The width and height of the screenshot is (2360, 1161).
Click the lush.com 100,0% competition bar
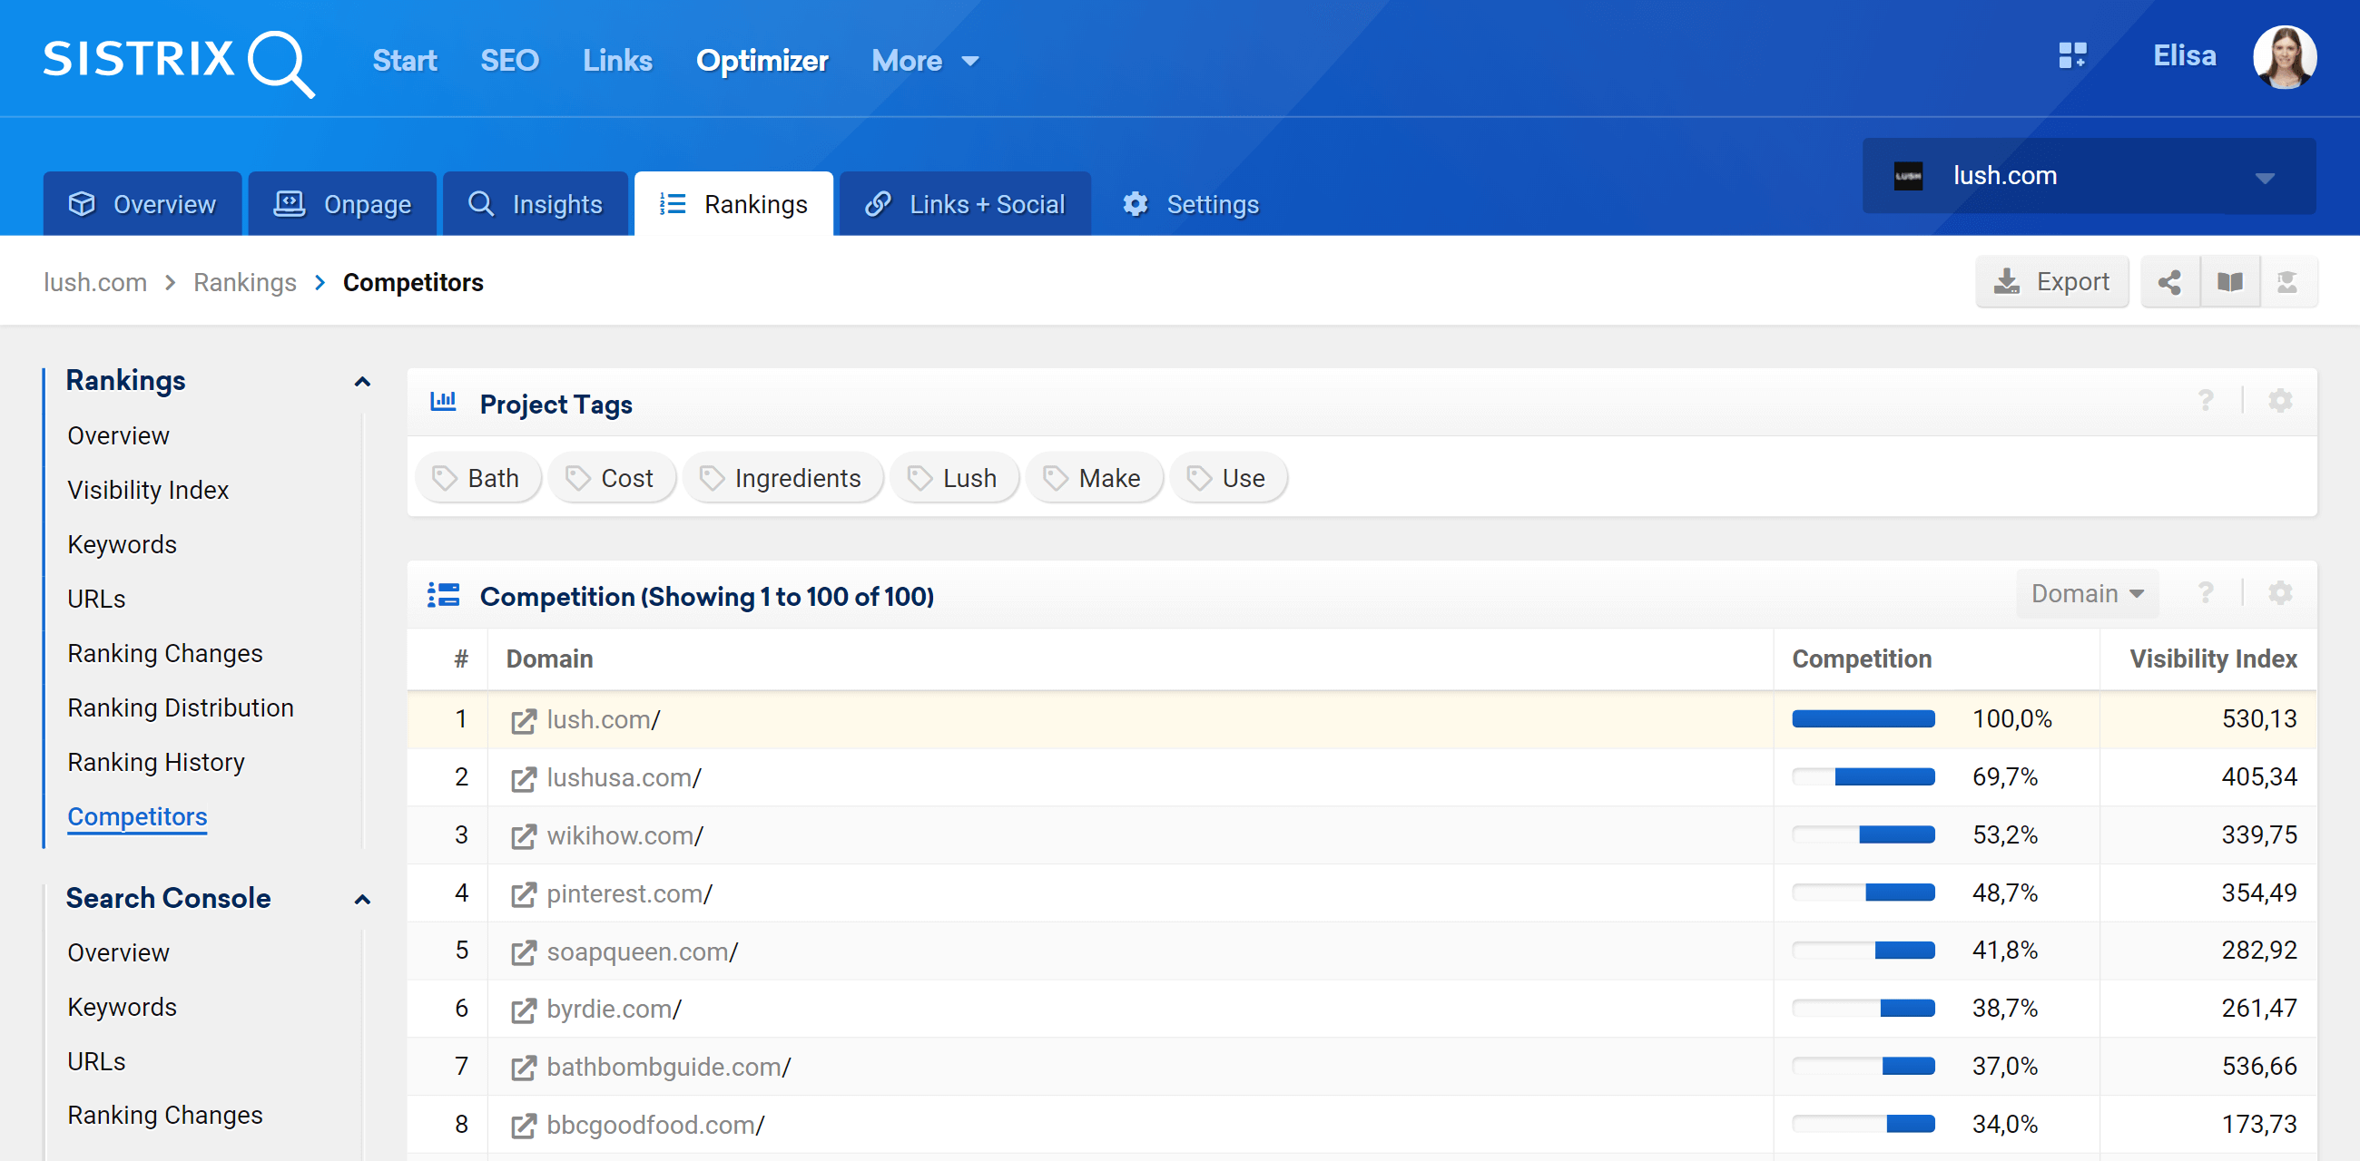tap(1863, 719)
